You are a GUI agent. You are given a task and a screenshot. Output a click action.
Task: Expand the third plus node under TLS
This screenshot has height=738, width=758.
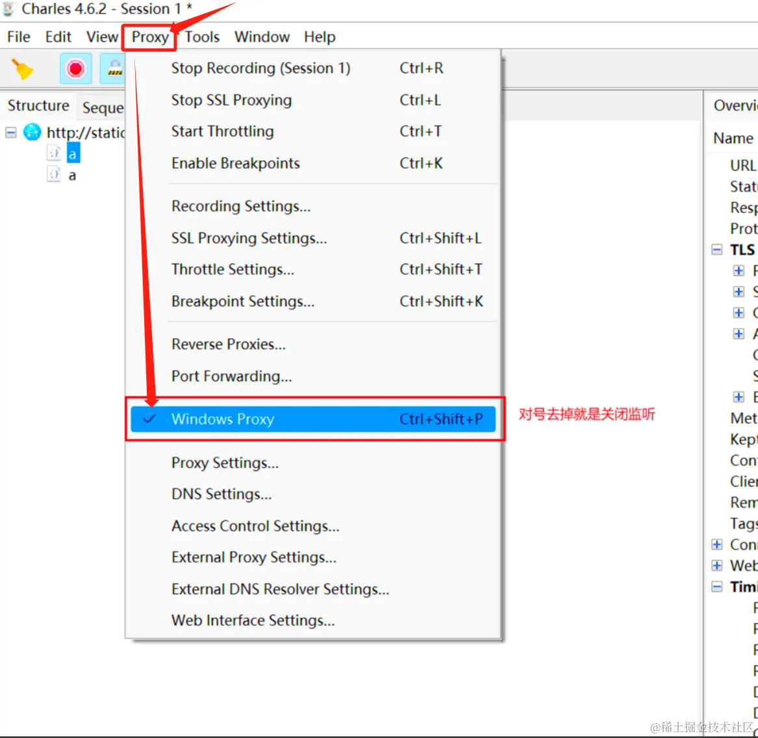click(738, 313)
